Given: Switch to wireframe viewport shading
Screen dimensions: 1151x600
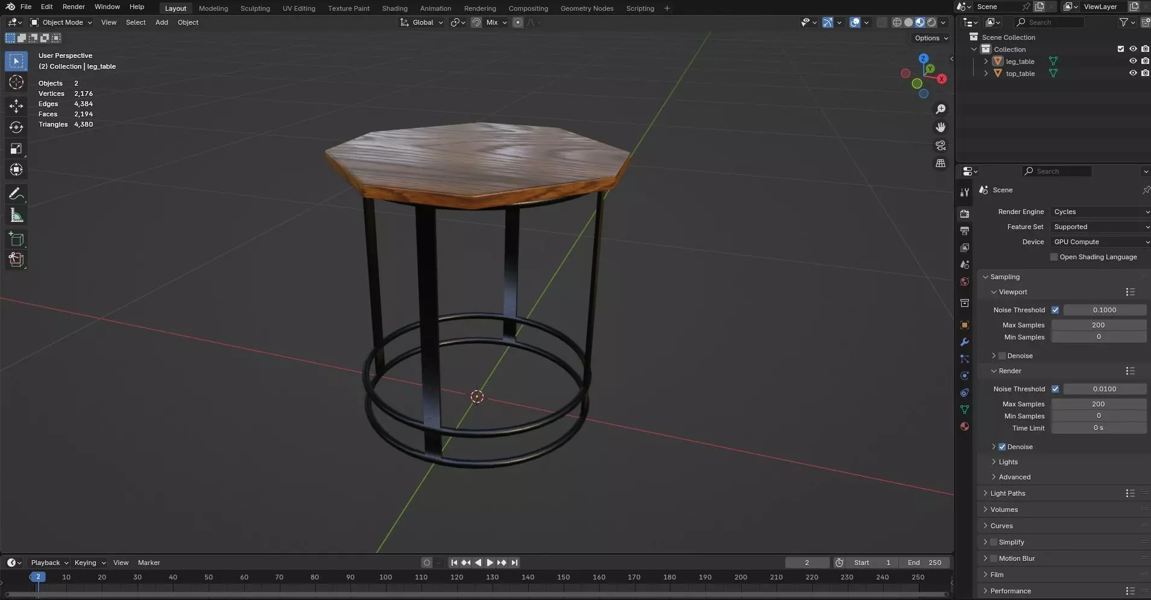Looking at the screenshot, I should coord(897,22).
